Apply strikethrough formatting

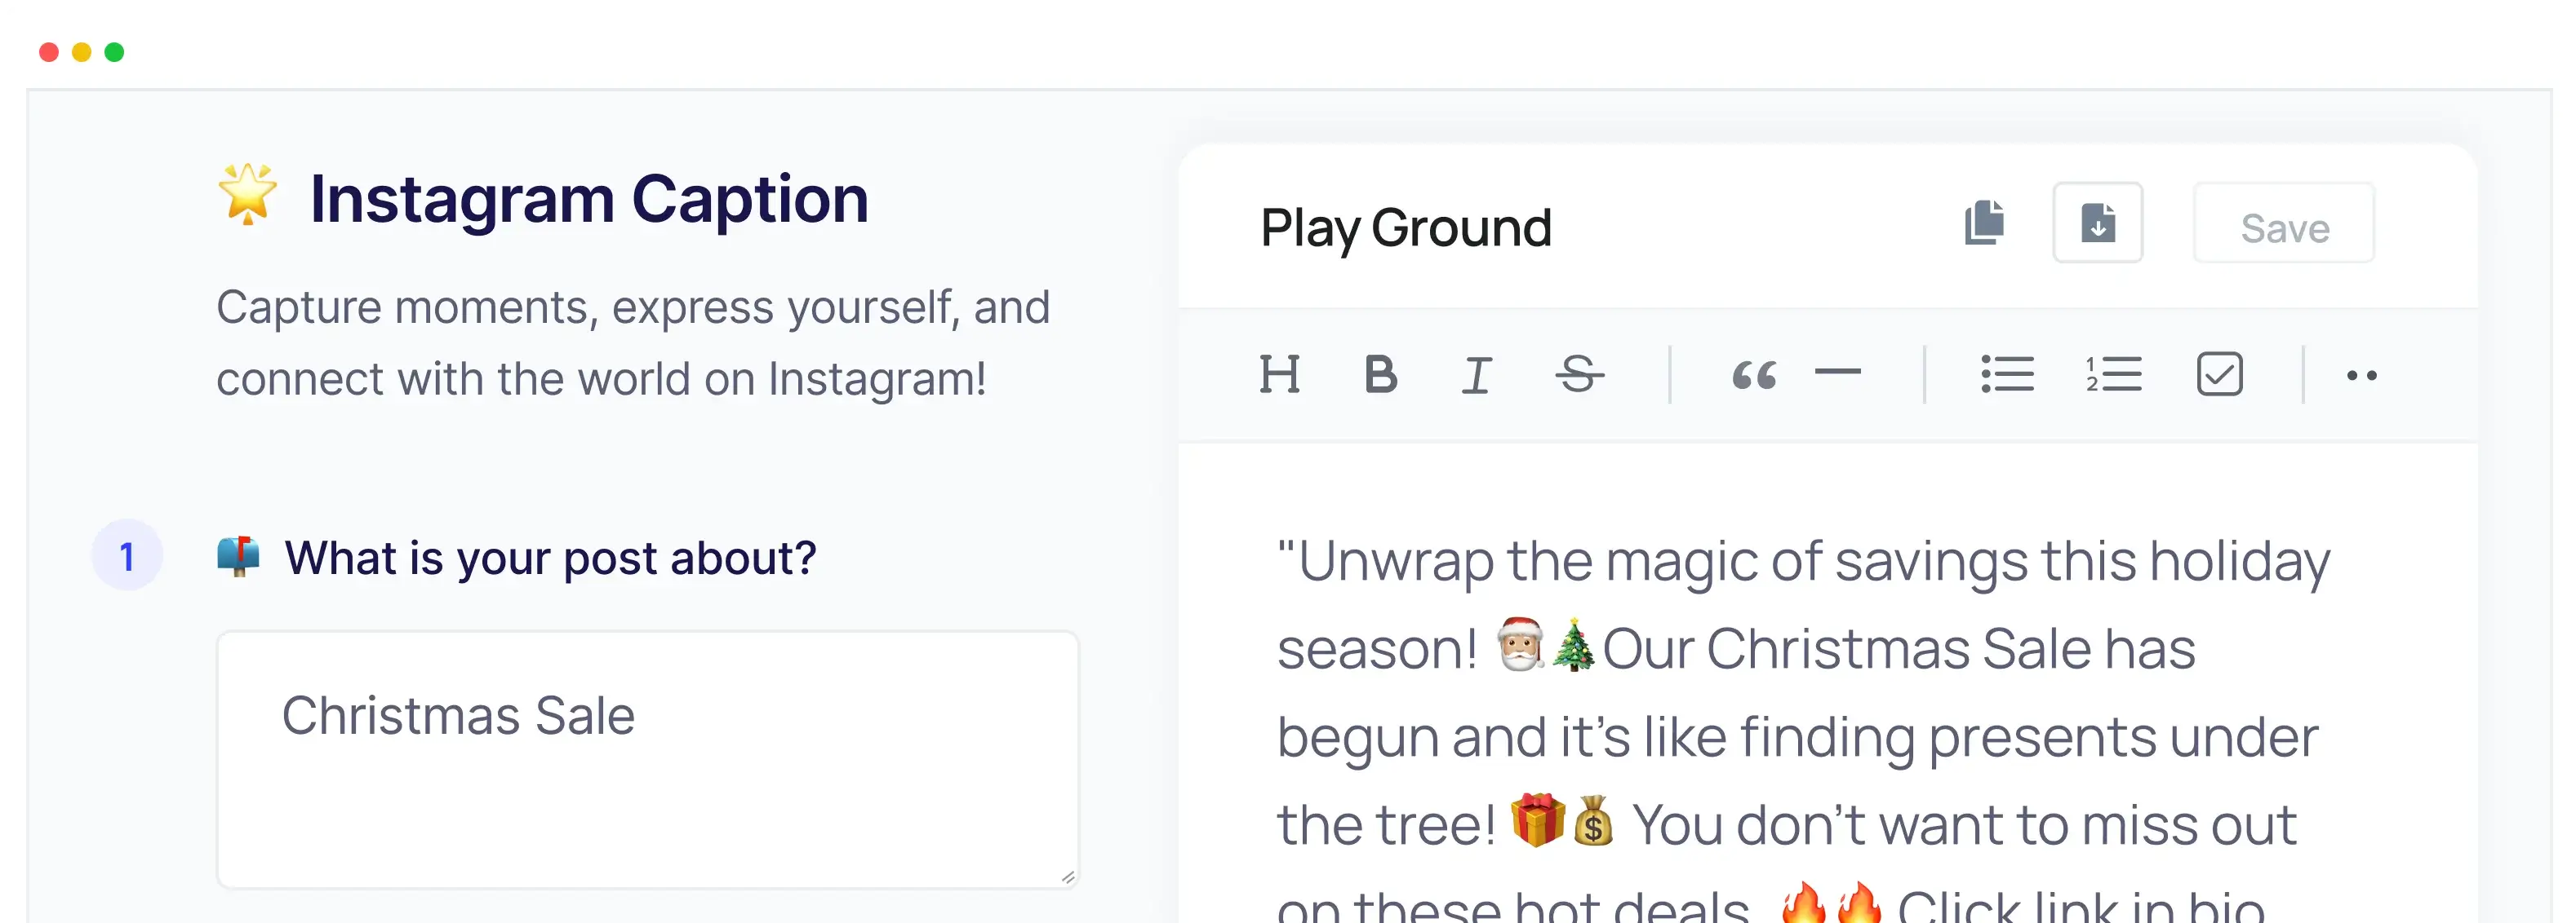click(1581, 374)
